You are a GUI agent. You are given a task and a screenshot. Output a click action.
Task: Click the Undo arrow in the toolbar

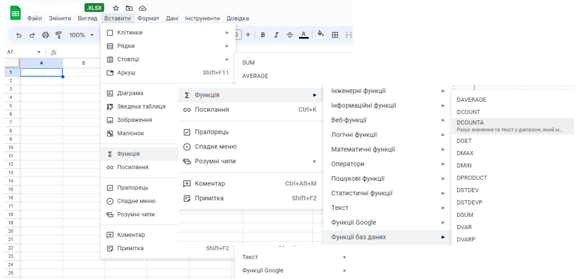(19, 35)
